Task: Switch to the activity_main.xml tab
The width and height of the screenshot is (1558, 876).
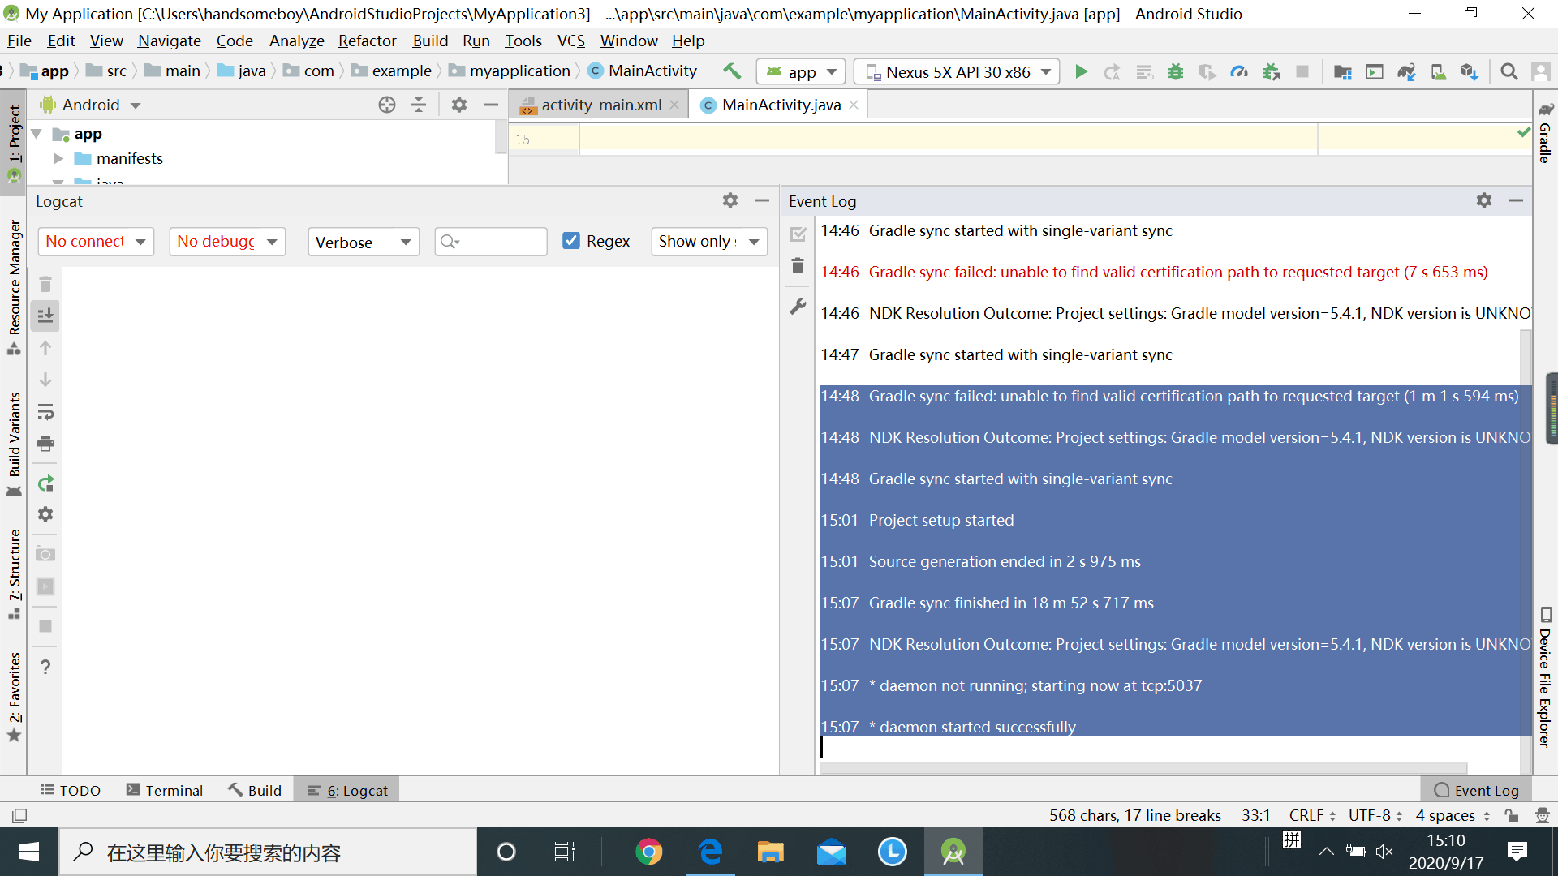Action: click(600, 104)
